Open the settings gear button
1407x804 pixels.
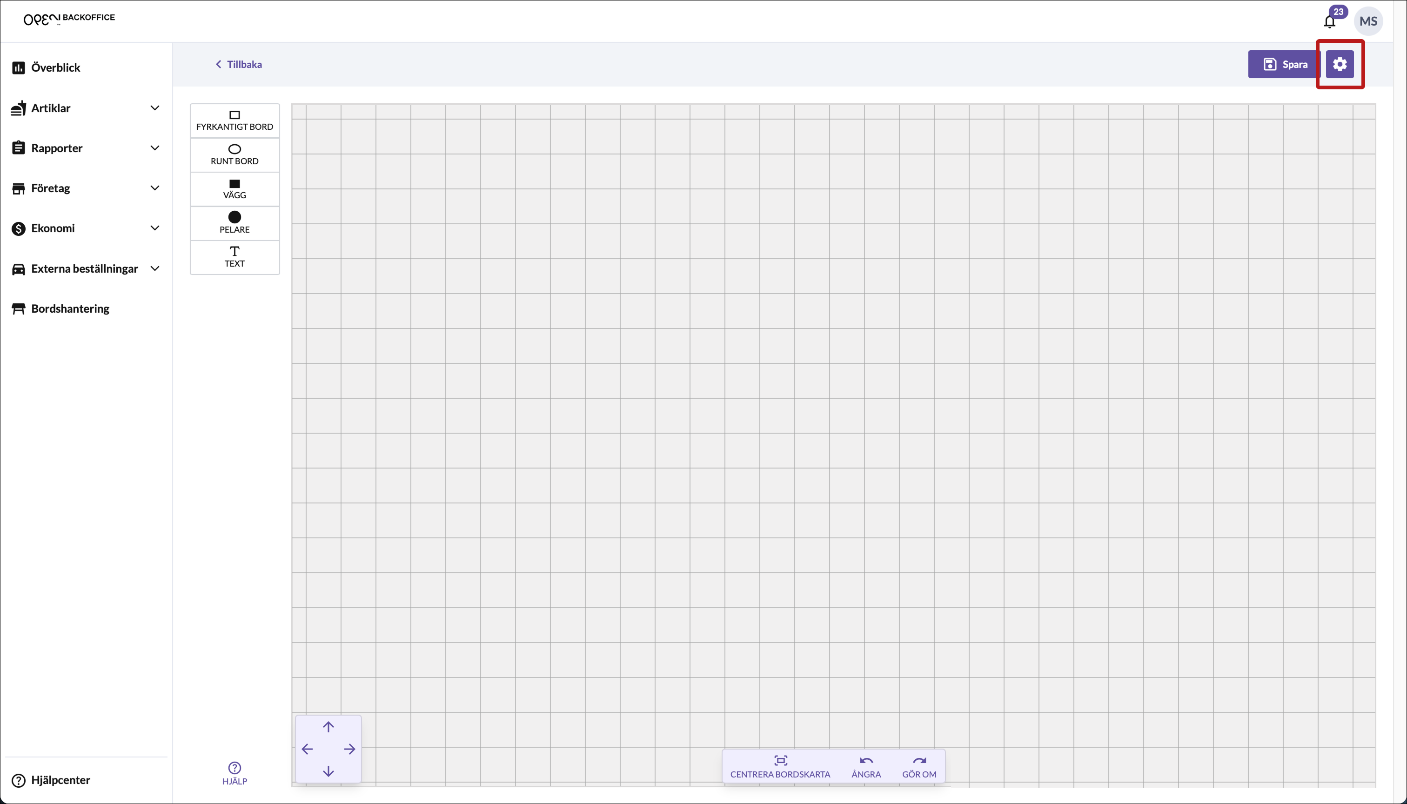point(1340,64)
